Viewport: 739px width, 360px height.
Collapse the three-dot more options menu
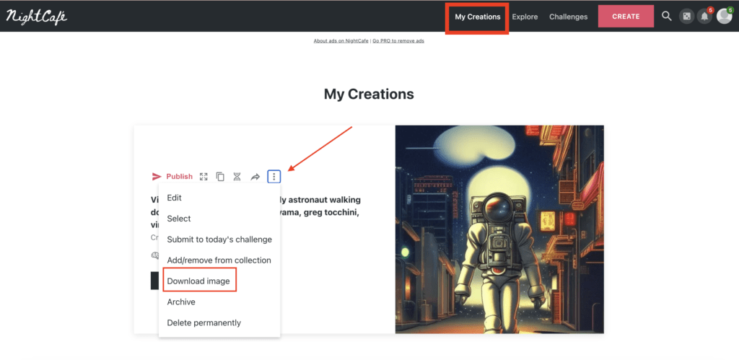(274, 177)
